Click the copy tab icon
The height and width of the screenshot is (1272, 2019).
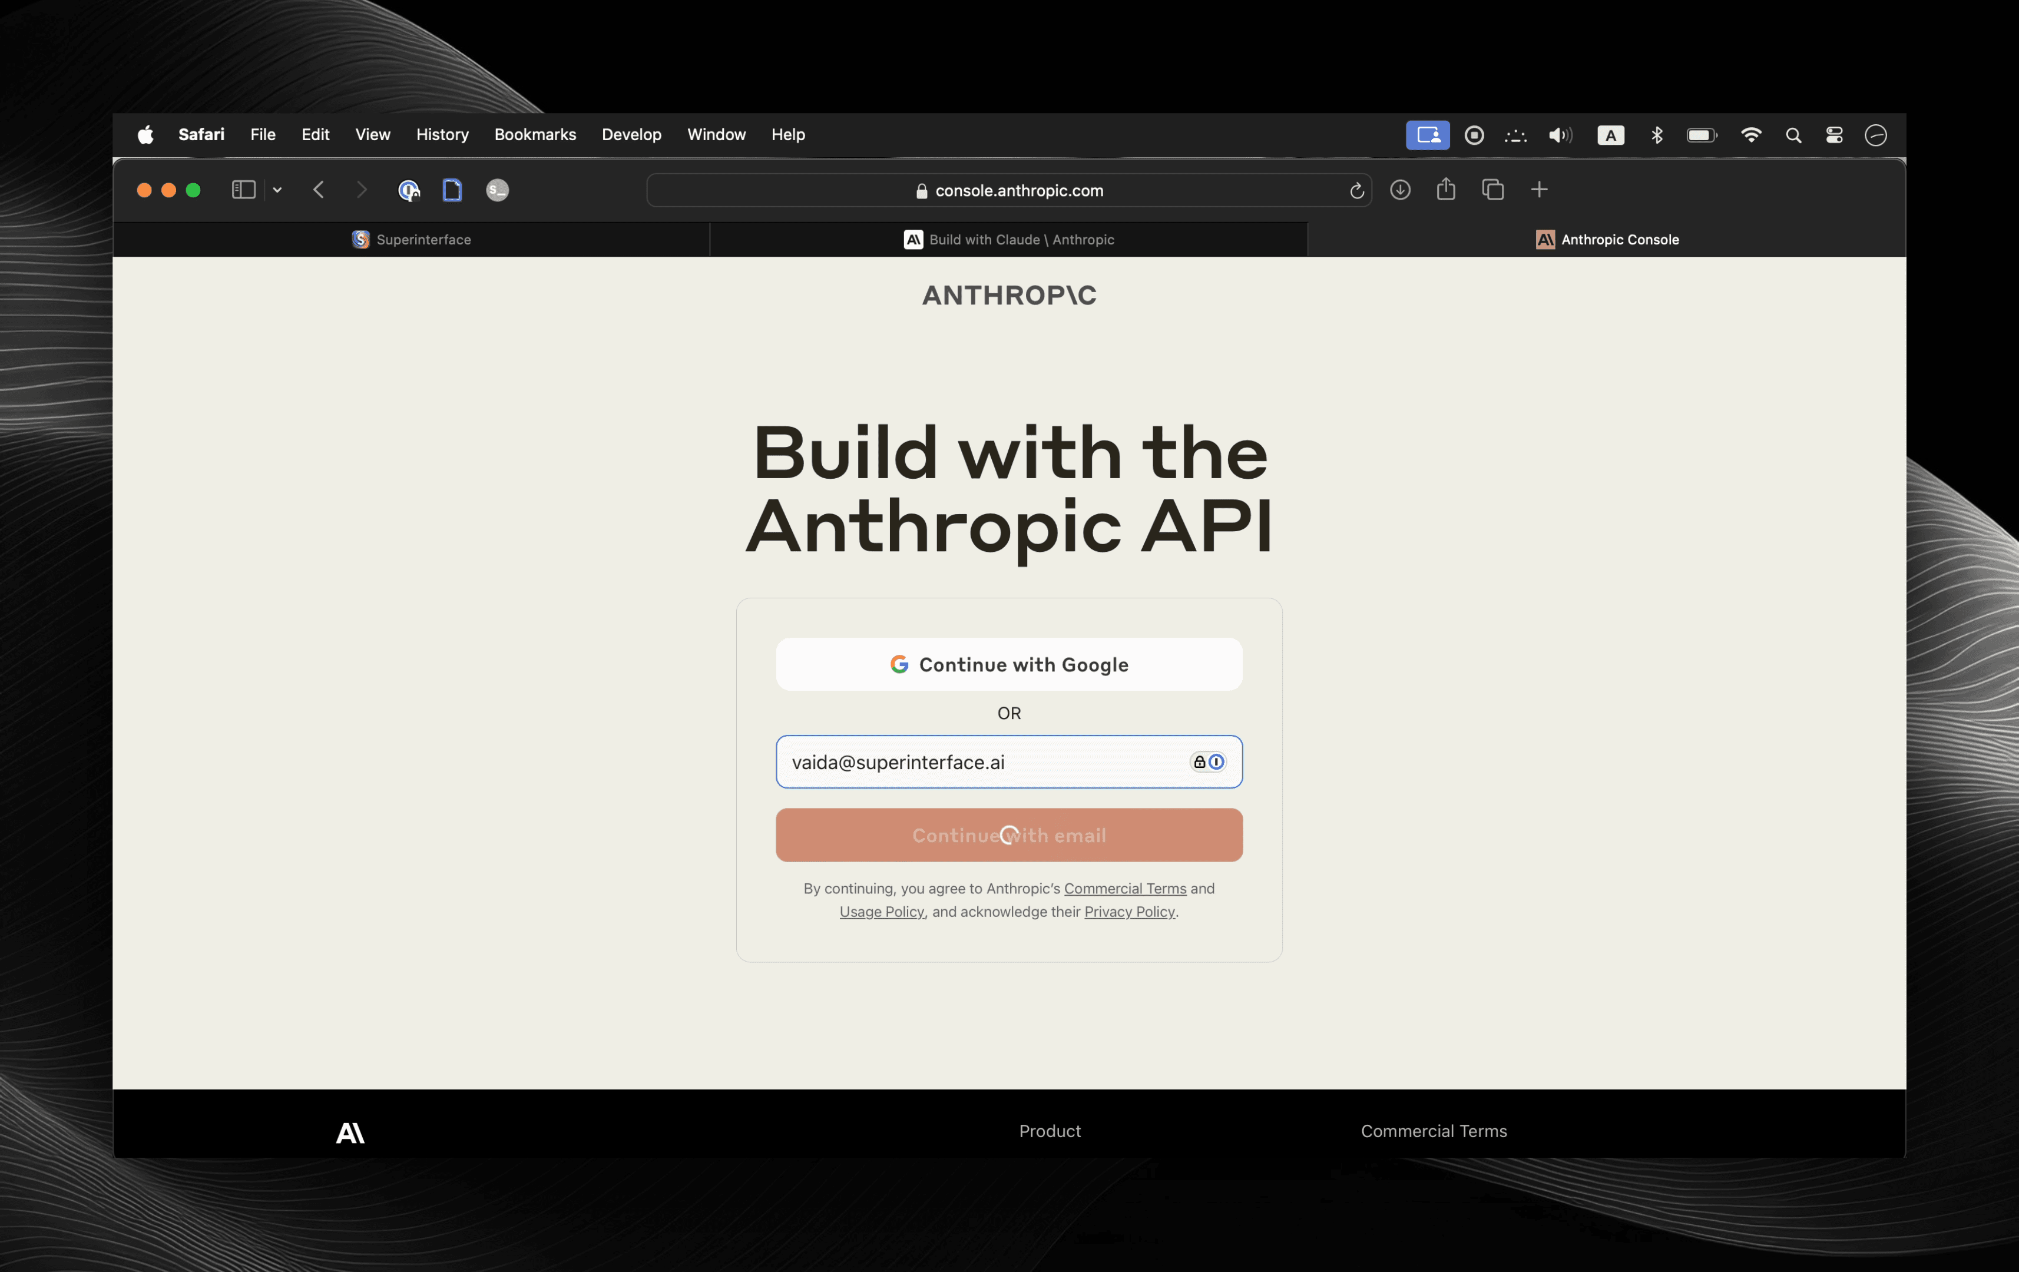tap(1493, 189)
